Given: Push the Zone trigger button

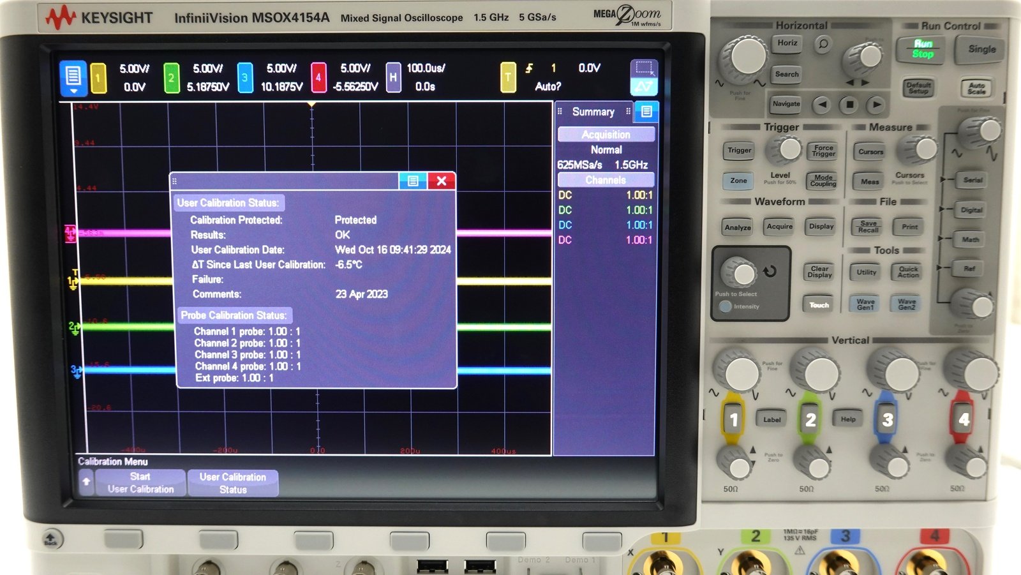Looking at the screenshot, I should tap(738, 181).
